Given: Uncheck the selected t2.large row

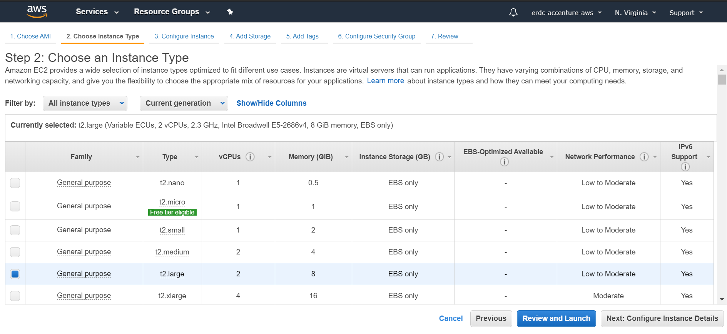Looking at the screenshot, I should [x=15, y=274].
